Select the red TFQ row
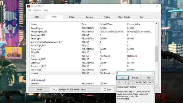Image resolution: width=183 pixels, height=103 pixels. pos(92,56)
